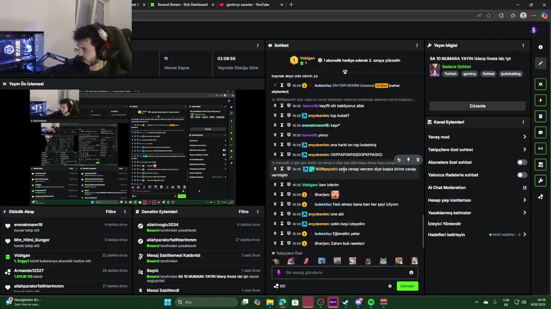Open a new browser tab
The image size is (551, 309).
[x=291, y=5]
